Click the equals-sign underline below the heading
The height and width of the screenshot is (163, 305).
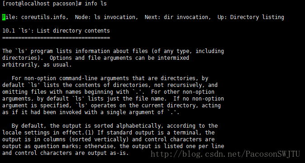tap(56, 38)
